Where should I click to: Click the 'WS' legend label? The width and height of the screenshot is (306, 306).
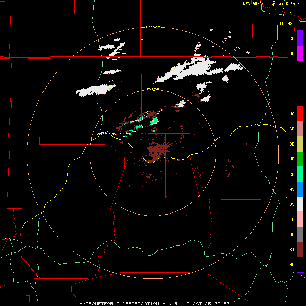292,189
